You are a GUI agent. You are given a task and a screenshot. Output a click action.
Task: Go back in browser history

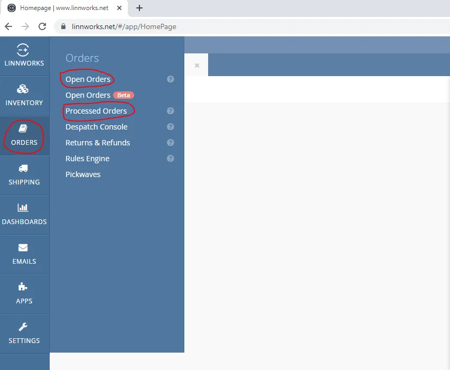tap(8, 27)
